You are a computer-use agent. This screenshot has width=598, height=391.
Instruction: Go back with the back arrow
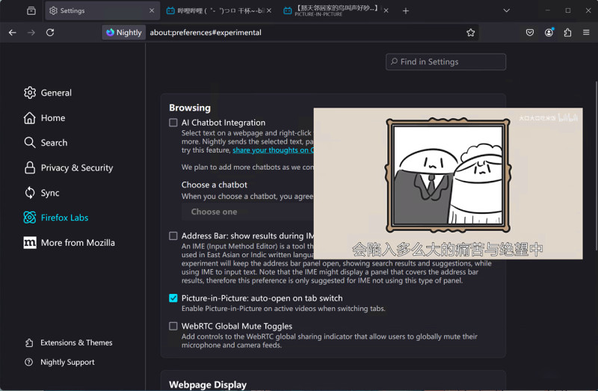coord(13,32)
